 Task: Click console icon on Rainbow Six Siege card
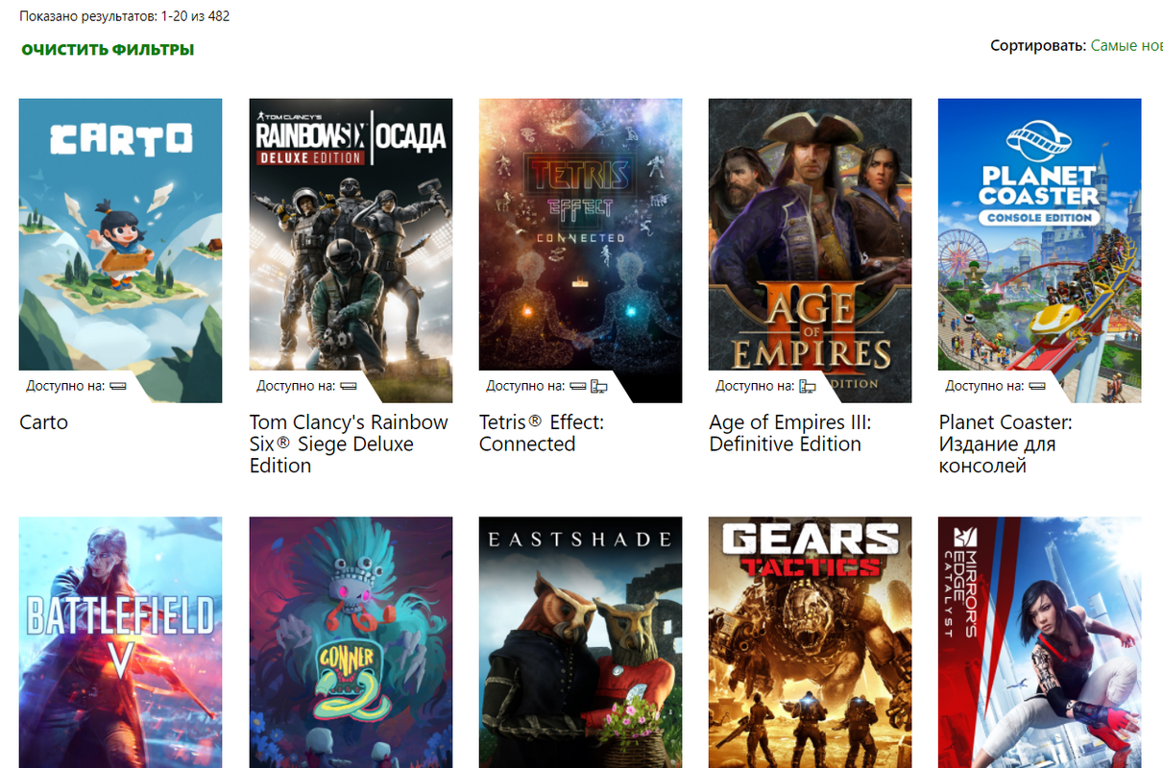point(348,386)
